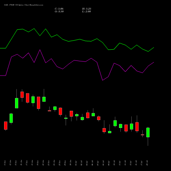The image size is (171, 171).
Task: Select the red candlestick for 08 Jul
Action: point(104,130)
